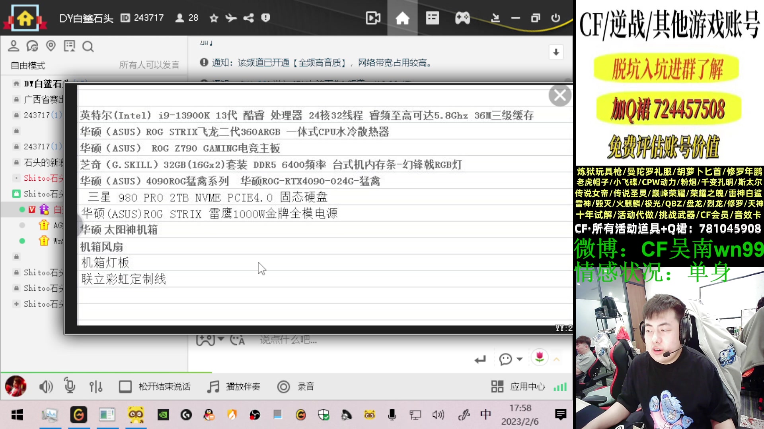Click the 所有人可以发言 label
The image size is (764, 429).
pos(149,65)
